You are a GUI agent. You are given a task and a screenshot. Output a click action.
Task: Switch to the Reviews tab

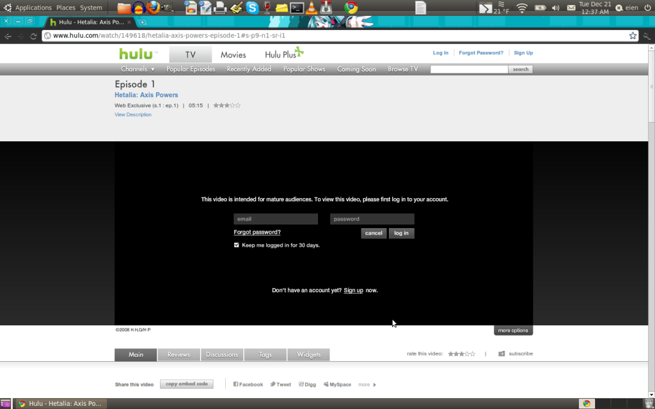(x=179, y=354)
